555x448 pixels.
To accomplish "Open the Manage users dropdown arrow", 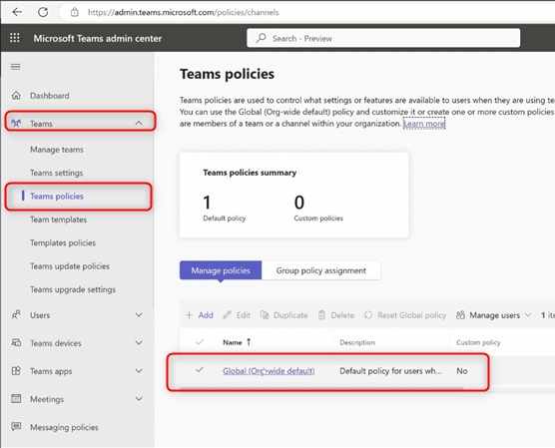I will [x=528, y=314].
